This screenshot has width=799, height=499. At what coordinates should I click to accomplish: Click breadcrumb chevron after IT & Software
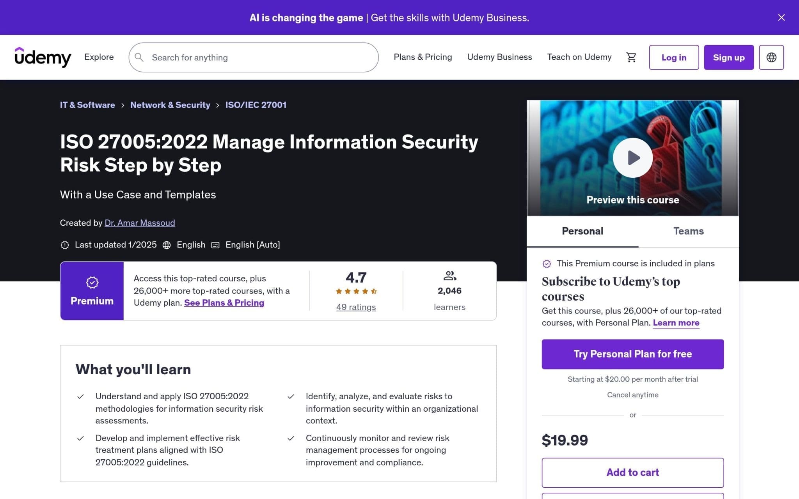coord(123,105)
